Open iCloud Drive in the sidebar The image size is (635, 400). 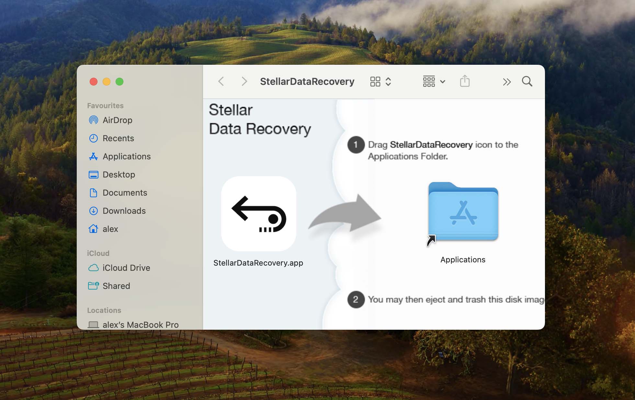(140, 268)
